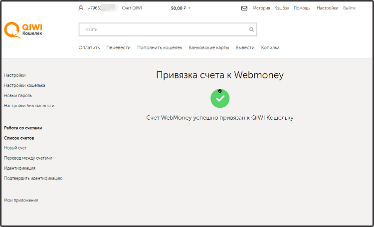Screen dimensions: 374x227
Task: Open the Копилка menu item
Action: (x=270, y=48)
